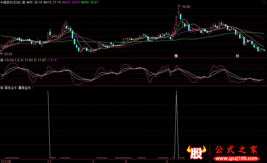Select the MA20 moving average label
The height and width of the screenshot is (163, 267).
coord(71,2)
